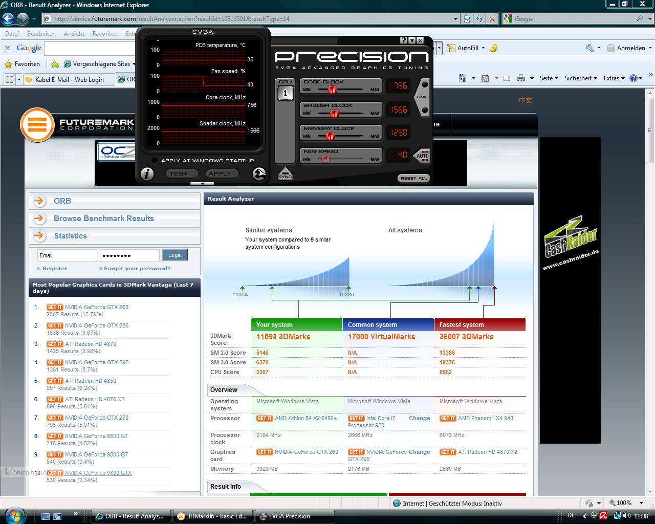Switch to 3DMark06 Basic Edition taskbar item
The image size is (655, 524).
click(212, 516)
